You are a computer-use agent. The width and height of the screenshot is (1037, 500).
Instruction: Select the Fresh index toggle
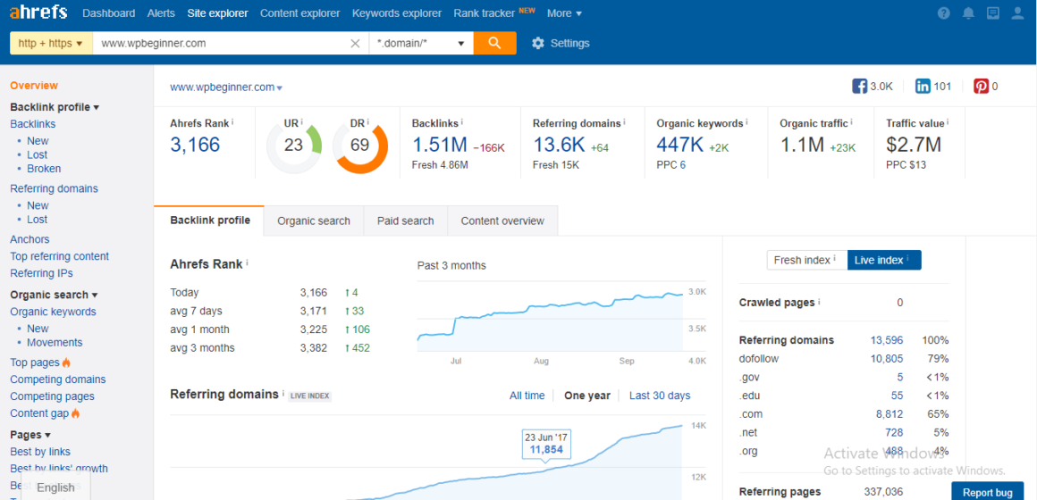tap(807, 260)
